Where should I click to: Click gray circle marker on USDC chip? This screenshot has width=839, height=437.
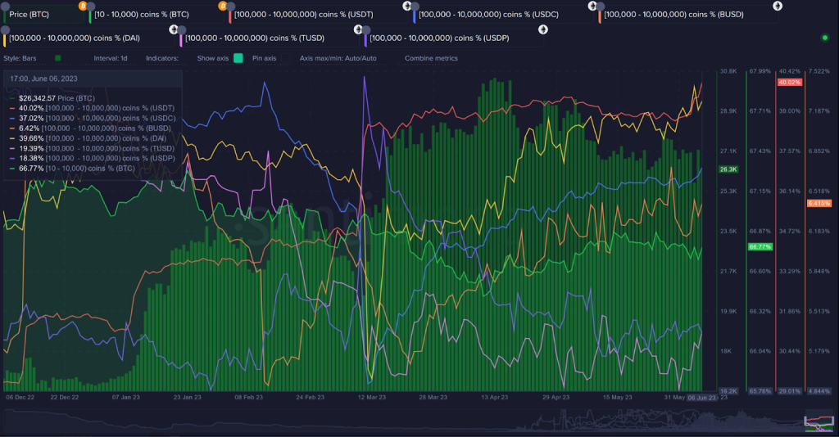point(415,7)
